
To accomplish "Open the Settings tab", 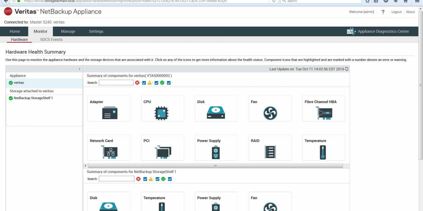I will (x=96, y=31).
